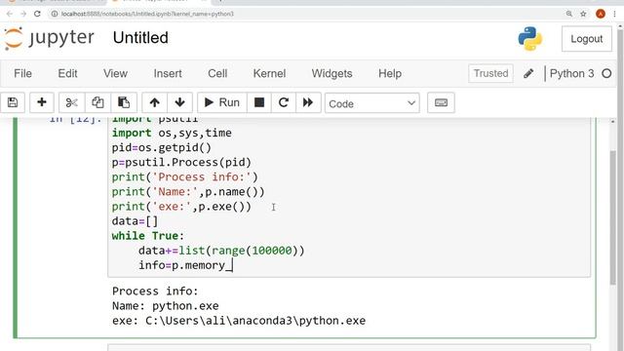Click output line 'Name: python.exe'
This screenshot has height=351, width=624.
point(166,306)
